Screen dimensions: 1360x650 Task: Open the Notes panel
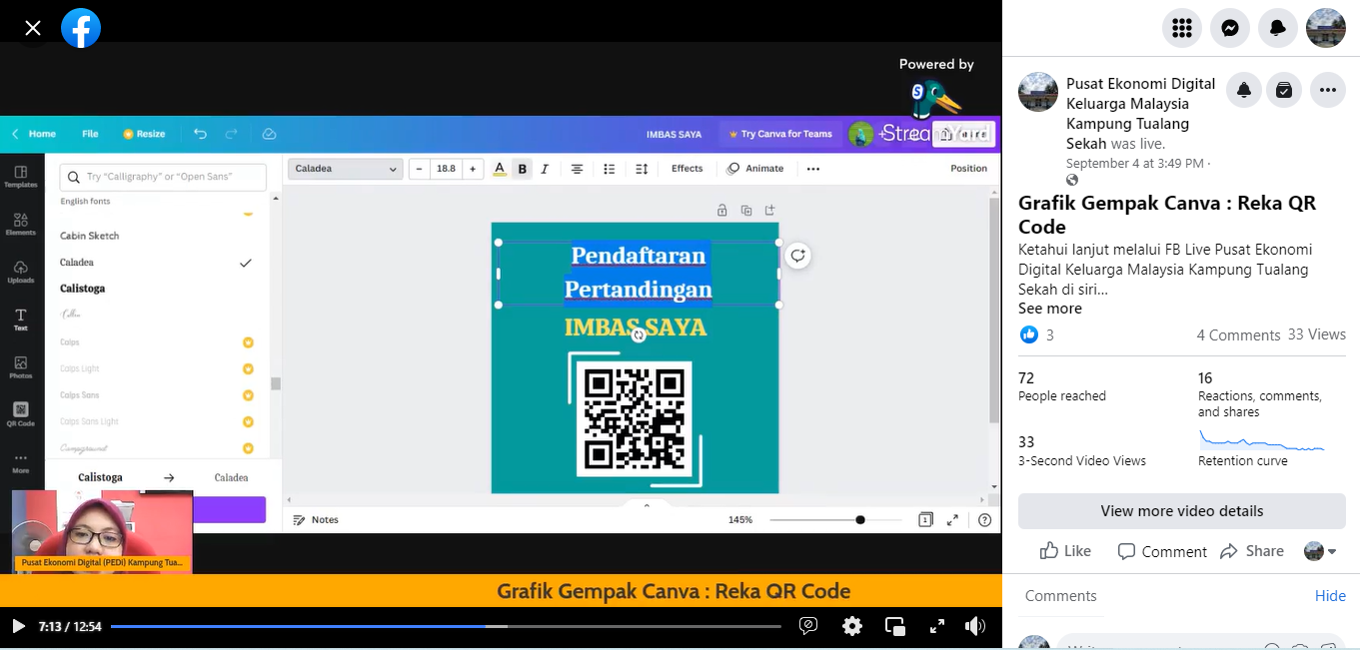pyautogui.click(x=316, y=520)
